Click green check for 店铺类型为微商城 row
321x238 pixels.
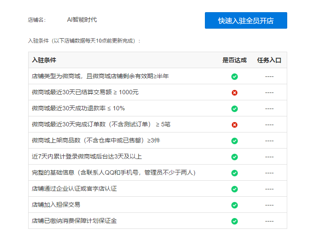(x=234, y=76)
